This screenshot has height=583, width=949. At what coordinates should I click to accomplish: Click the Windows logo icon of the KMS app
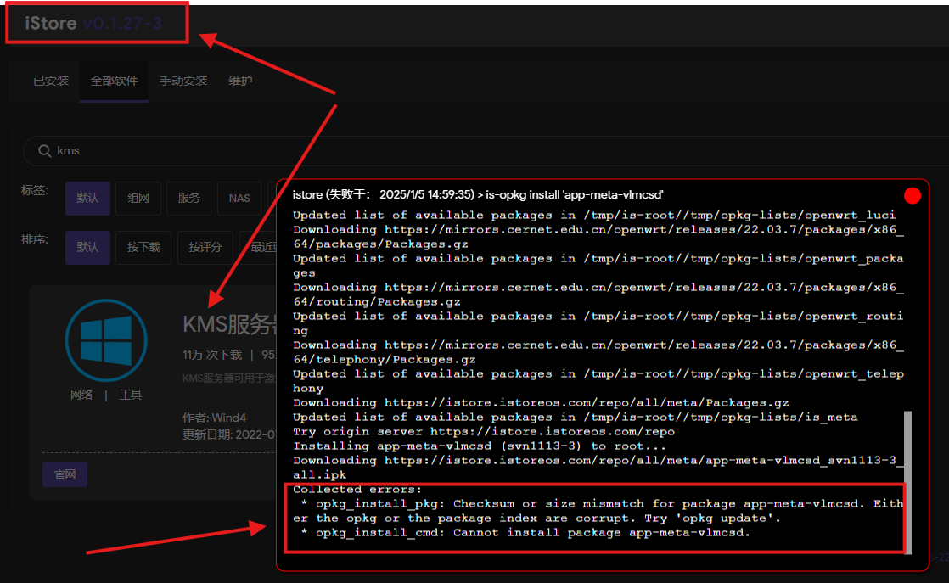pos(100,341)
